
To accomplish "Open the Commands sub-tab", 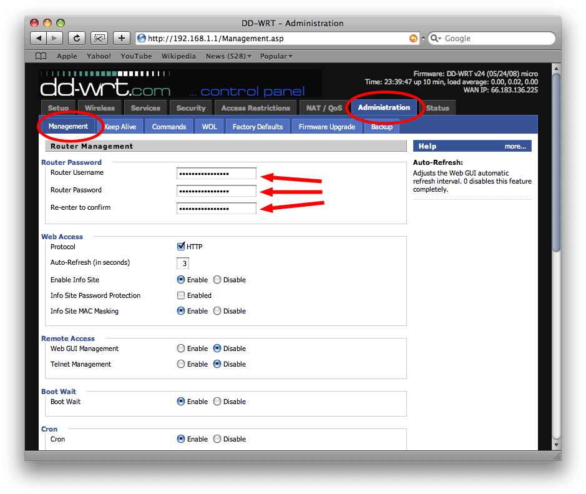I will [x=169, y=126].
